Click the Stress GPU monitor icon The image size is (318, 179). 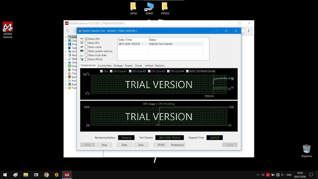click(82, 59)
